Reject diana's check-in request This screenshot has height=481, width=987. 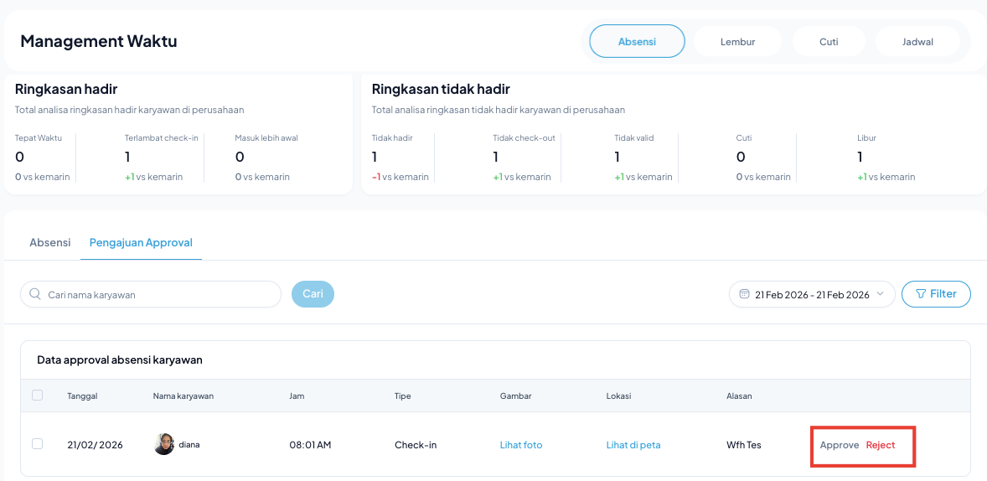(881, 445)
